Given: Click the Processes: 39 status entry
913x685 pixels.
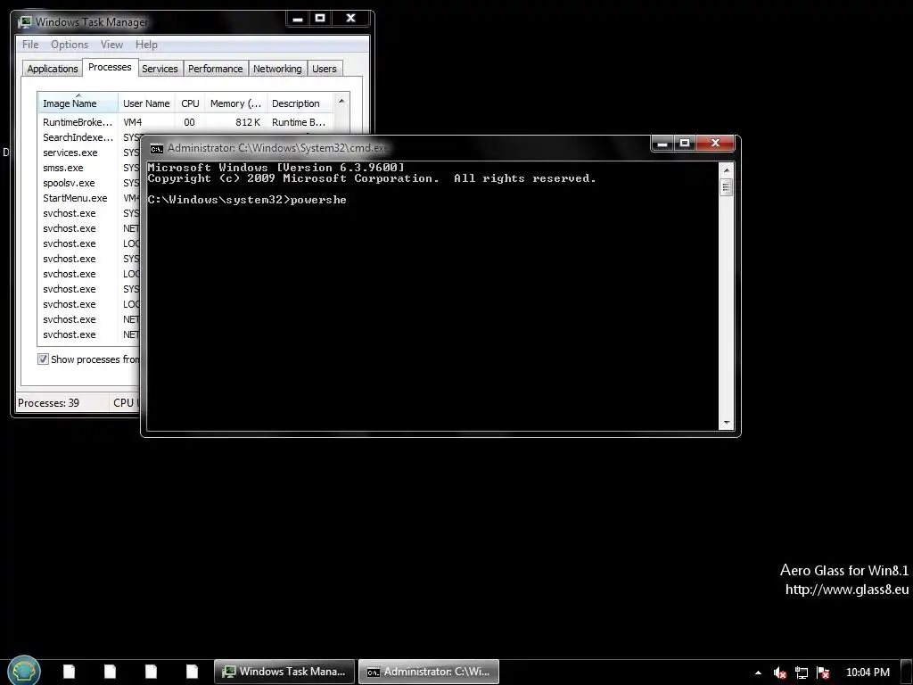Looking at the screenshot, I should [48, 402].
